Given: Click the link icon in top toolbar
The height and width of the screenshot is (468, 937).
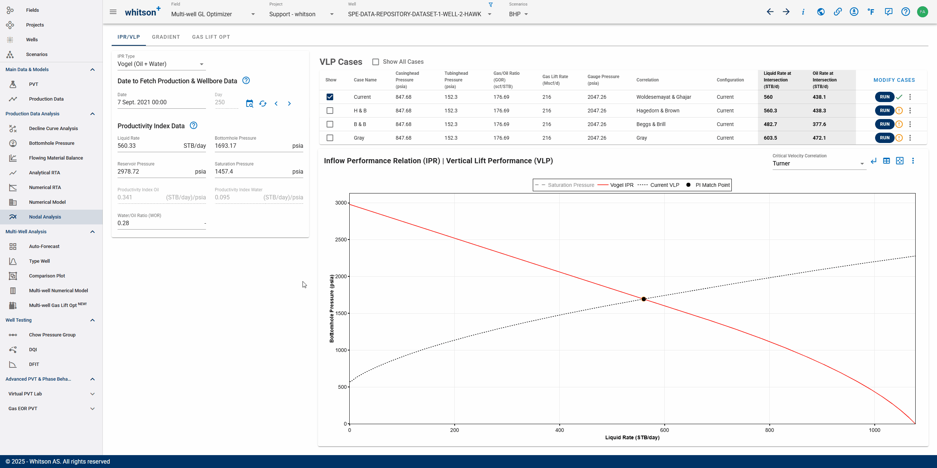Looking at the screenshot, I should (838, 12).
